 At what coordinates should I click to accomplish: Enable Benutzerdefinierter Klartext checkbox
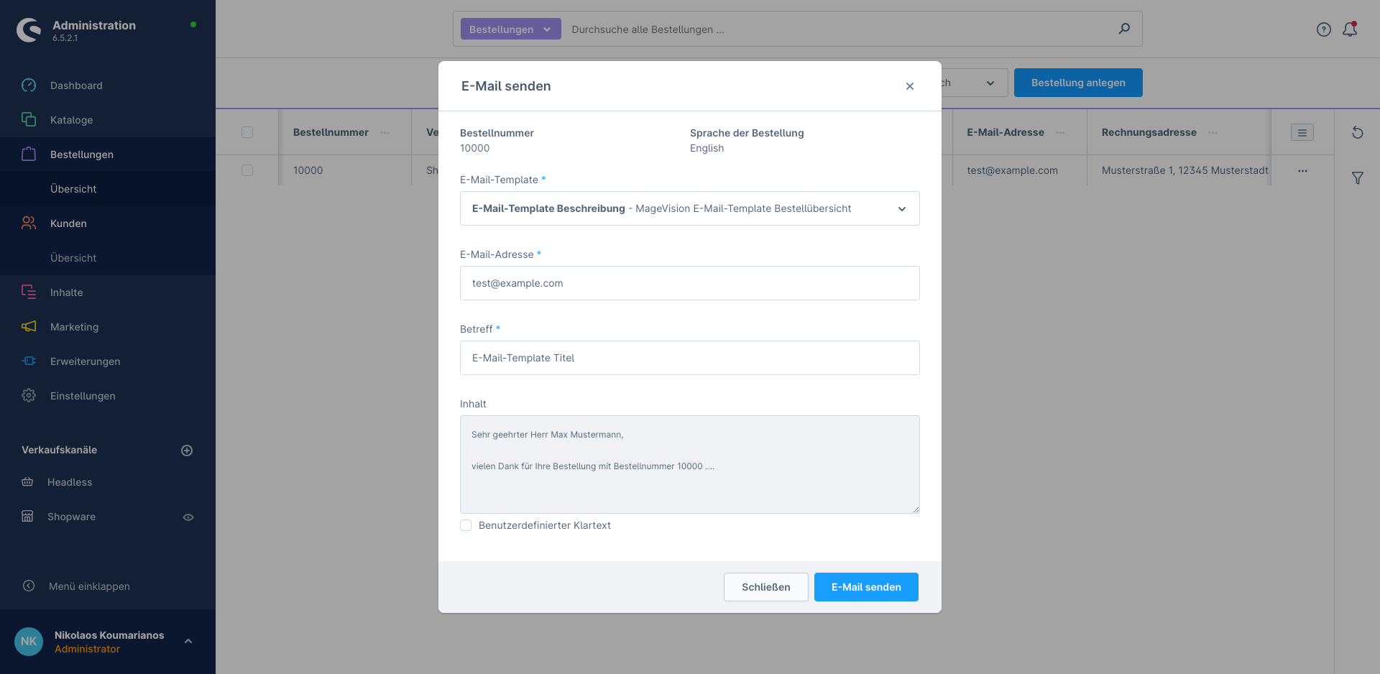coord(466,525)
